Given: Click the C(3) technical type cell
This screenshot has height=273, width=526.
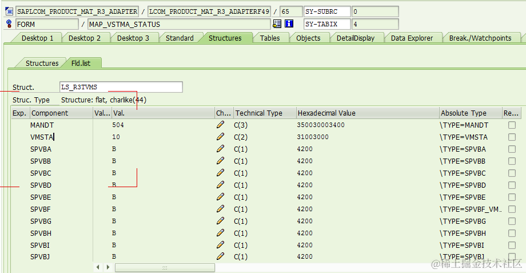Looking at the screenshot, I should point(241,125).
